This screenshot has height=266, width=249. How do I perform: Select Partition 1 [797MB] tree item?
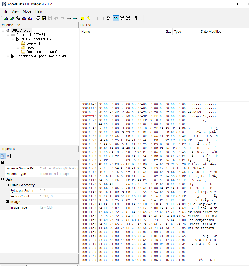[31, 35]
